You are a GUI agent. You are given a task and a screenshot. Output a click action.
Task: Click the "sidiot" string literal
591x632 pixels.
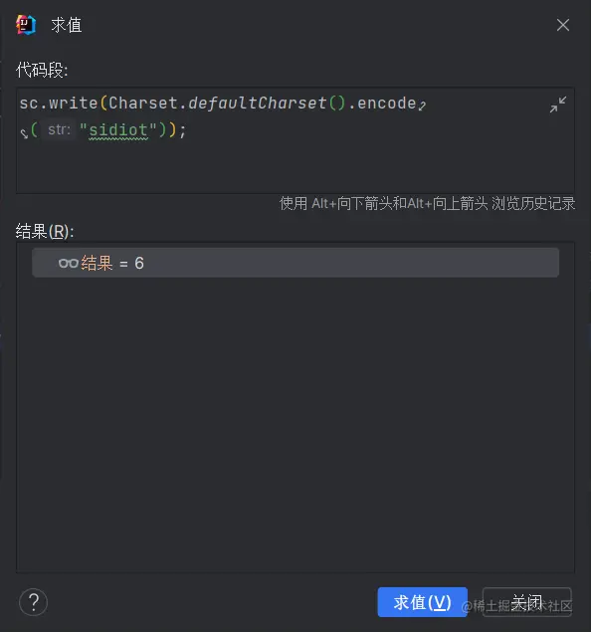click(118, 129)
